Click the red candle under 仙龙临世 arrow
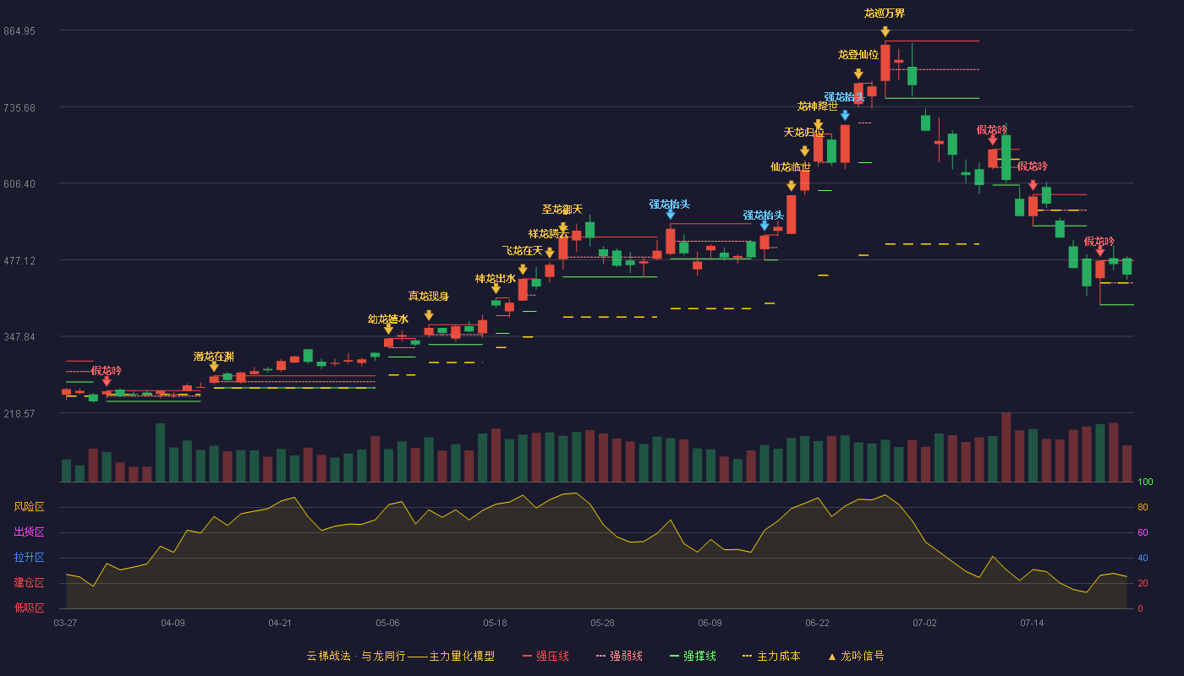1184x676 pixels. coord(791,215)
